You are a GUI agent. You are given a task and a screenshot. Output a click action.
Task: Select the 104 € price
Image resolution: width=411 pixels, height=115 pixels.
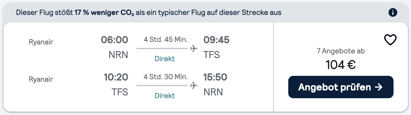[x=341, y=65]
